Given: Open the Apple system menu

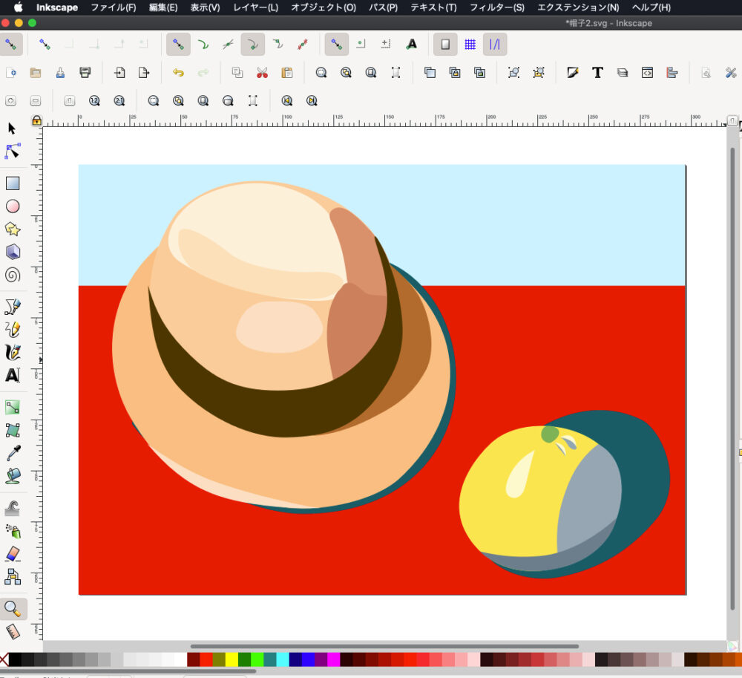Looking at the screenshot, I should pos(18,7).
